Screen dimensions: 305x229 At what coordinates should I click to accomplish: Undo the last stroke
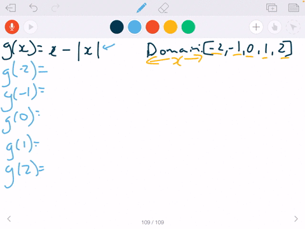[x=33, y=8]
